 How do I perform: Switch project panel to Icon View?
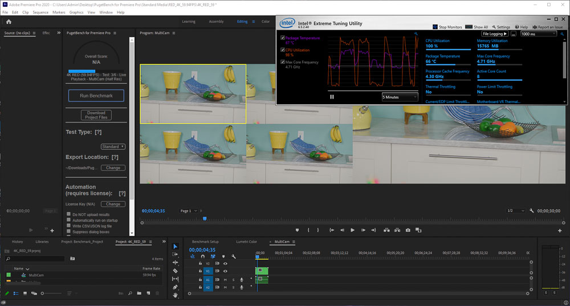[25, 293]
